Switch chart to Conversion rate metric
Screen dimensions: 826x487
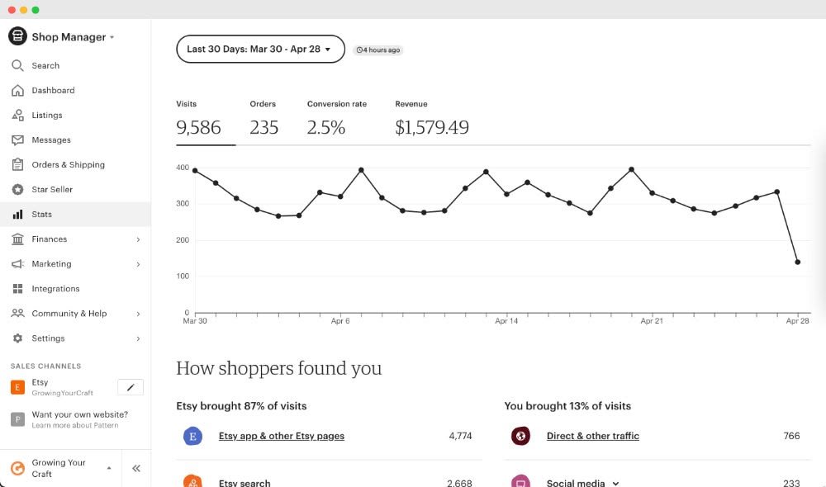pyautogui.click(x=337, y=119)
